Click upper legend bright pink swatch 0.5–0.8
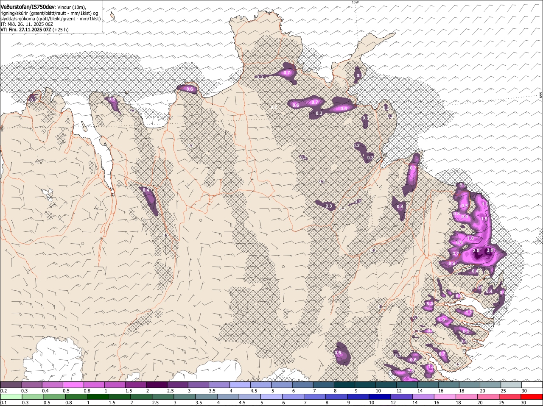This screenshot has width=543, height=406. pyautogui.click(x=73, y=385)
